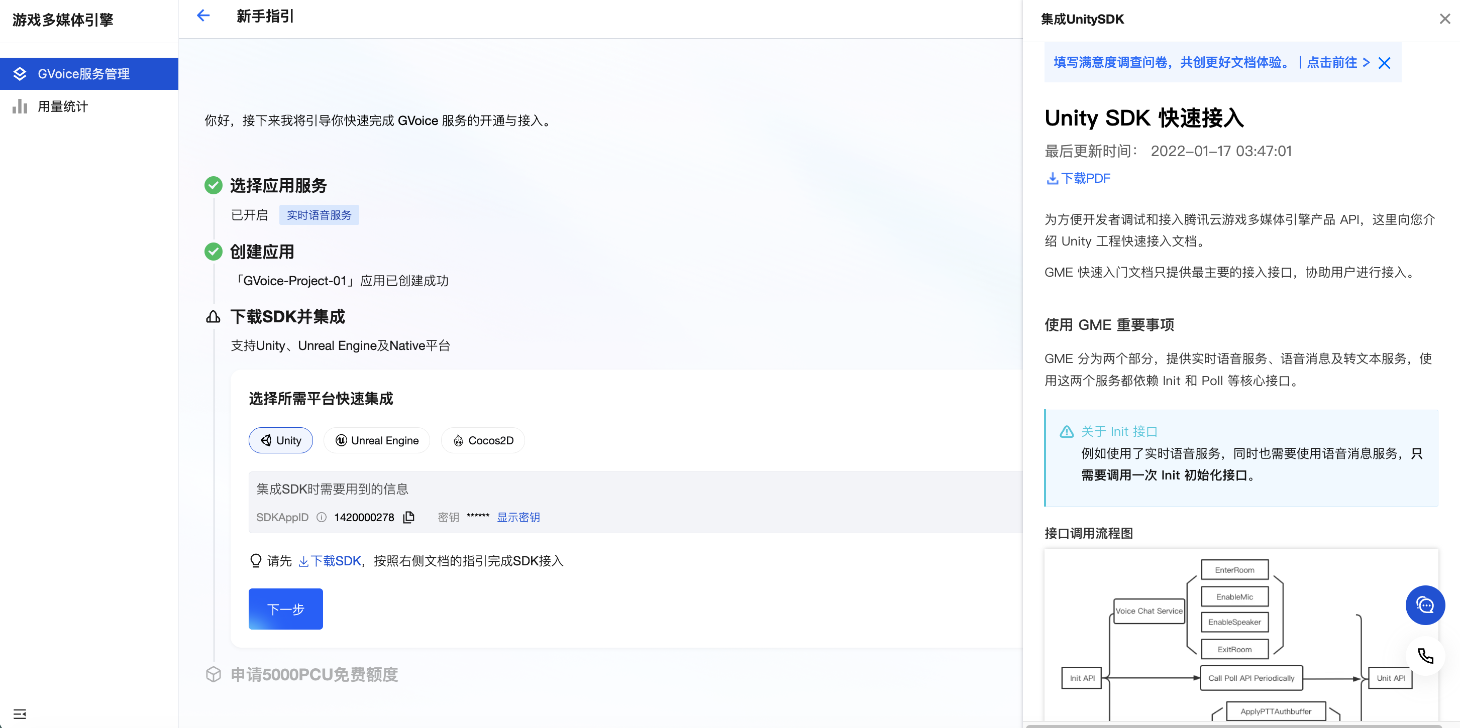This screenshot has height=728, width=1460.
Task: Click the phone contact icon
Action: pyautogui.click(x=1425, y=656)
